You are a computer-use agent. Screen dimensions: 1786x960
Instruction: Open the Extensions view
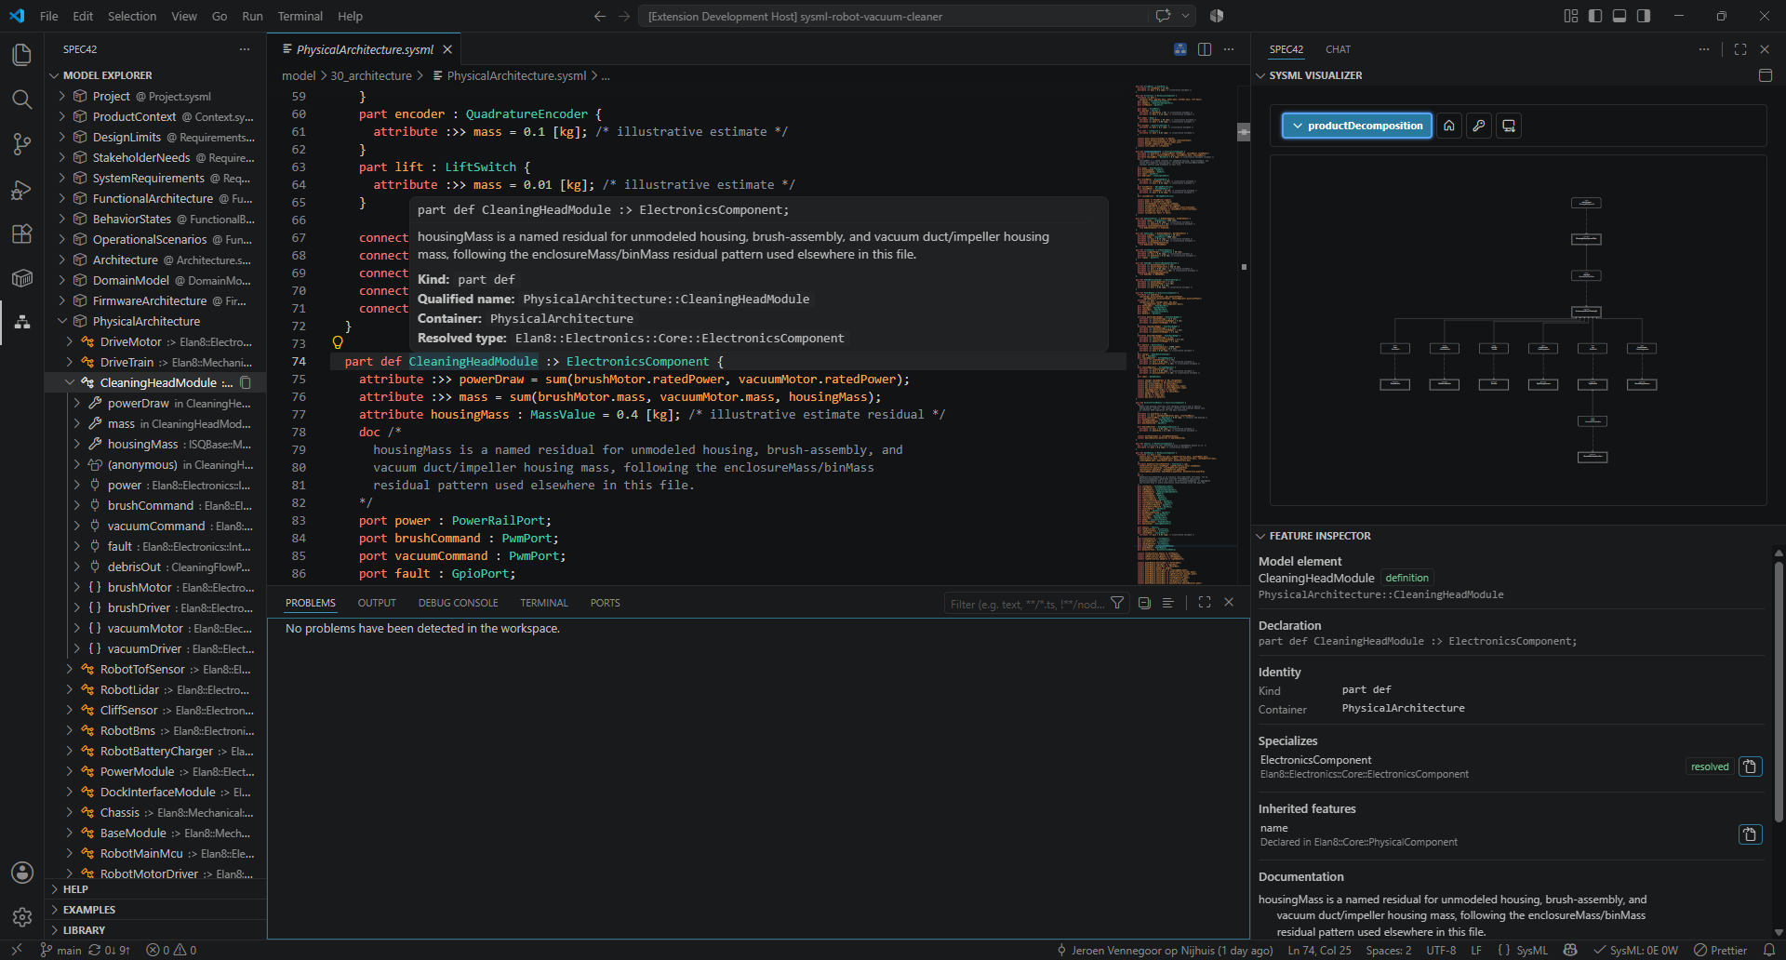(x=22, y=233)
